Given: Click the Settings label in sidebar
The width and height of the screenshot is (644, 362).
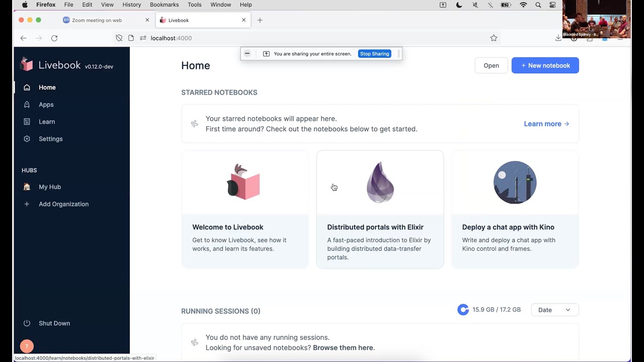Looking at the screenshot, I should (51, 139).
